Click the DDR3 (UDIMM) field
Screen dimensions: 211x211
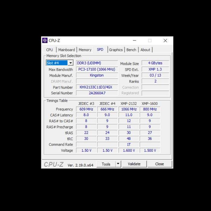coord(97,63)
